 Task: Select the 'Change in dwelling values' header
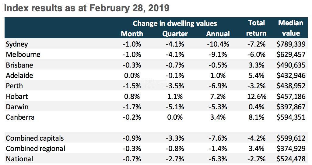(175, 23)
